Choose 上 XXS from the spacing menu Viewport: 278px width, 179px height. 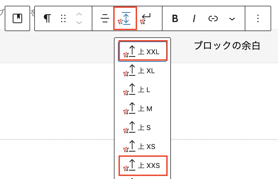coord(143,165)
